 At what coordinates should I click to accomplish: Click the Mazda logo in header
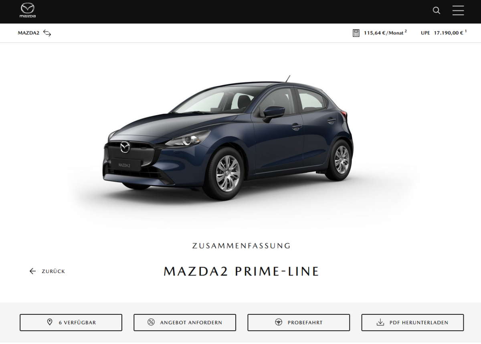tap(28, 10)
